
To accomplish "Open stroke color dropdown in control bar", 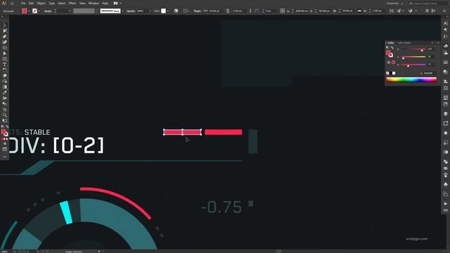I will tap(39, 11).
